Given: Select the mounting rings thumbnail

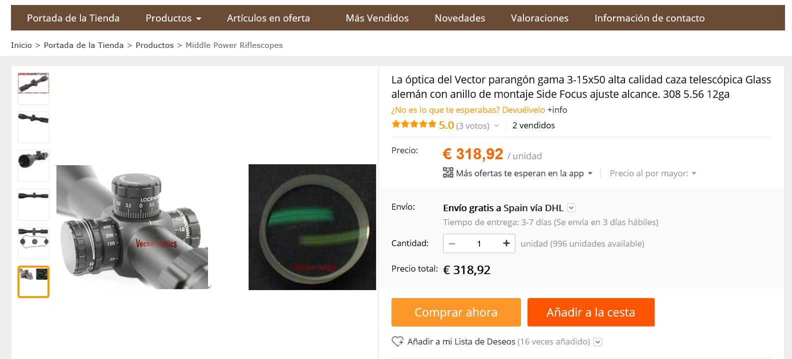Looking at the screenshot, I should pyautogui.click(x=33, y=243).
